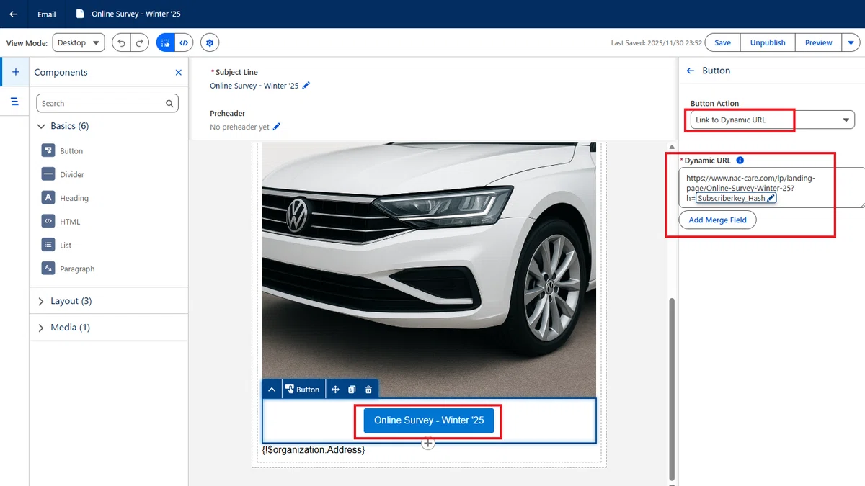Click the search magnifier icon
Image resolution: width=865 pixels, height=486 pixels.
(x=169, y=103)
